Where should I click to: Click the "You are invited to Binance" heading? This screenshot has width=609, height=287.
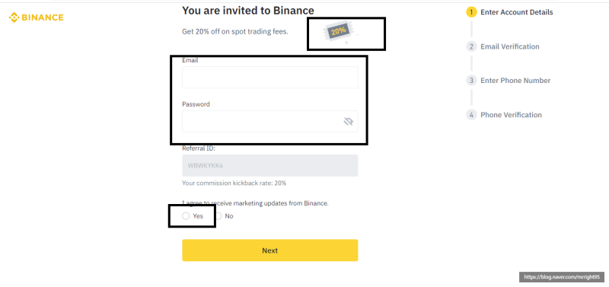pyautogui.click(x=248, y=11)
